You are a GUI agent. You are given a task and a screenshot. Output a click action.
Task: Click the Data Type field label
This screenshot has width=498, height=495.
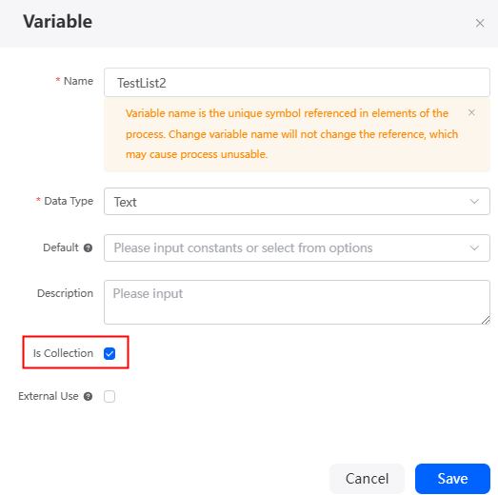click(69, 201)
